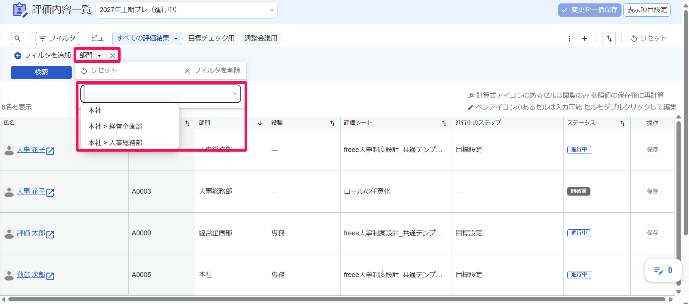The width and height of the screenshot is (689, 304).
Task: Click the department combo box chevron
Action: [235, 94]
